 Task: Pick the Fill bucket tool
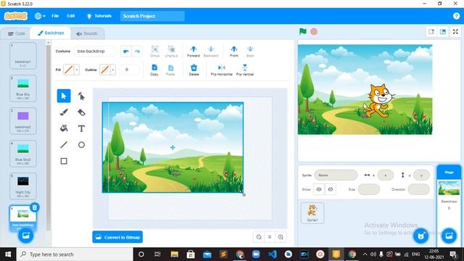click(64, 128)
